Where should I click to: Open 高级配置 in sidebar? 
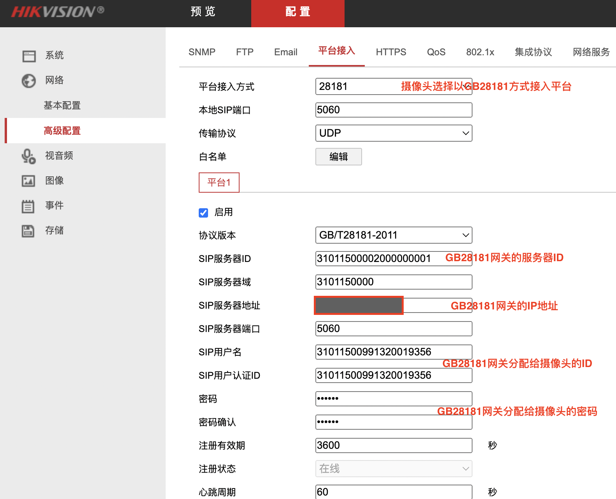[62, 131]
